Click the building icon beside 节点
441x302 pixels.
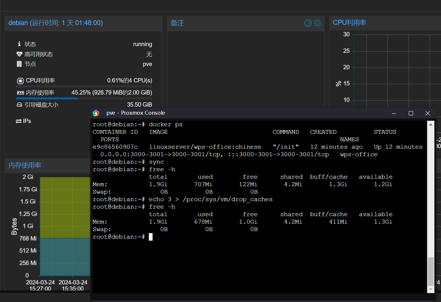(19, 64)
